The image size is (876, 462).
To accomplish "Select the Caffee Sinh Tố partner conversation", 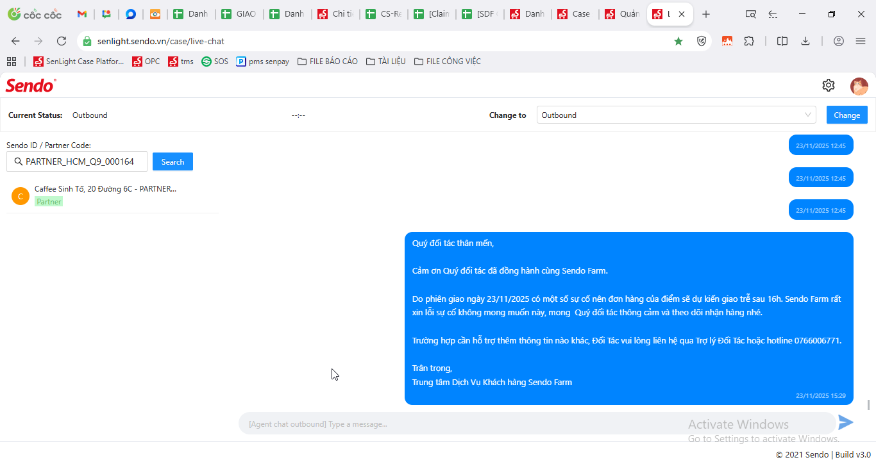I will pyautogui.click(x=112, y=195).
